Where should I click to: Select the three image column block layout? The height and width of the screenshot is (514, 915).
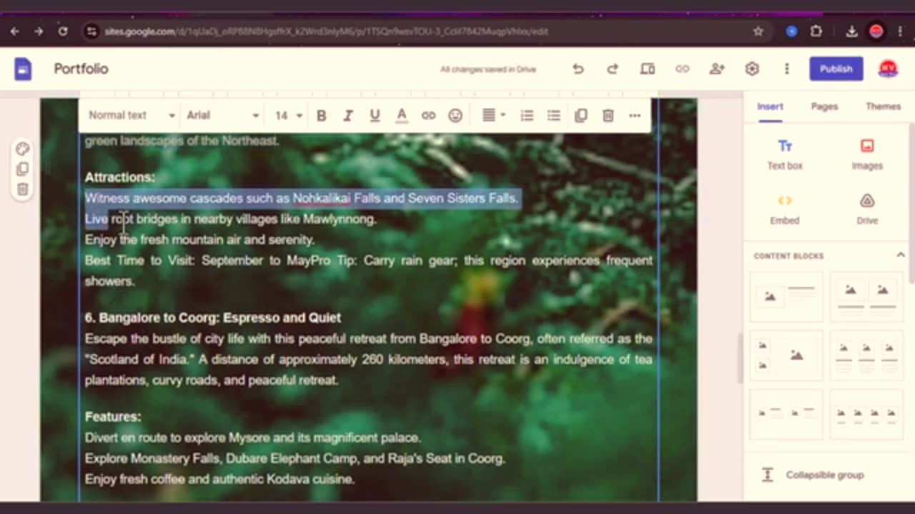(x=866, y=356)
